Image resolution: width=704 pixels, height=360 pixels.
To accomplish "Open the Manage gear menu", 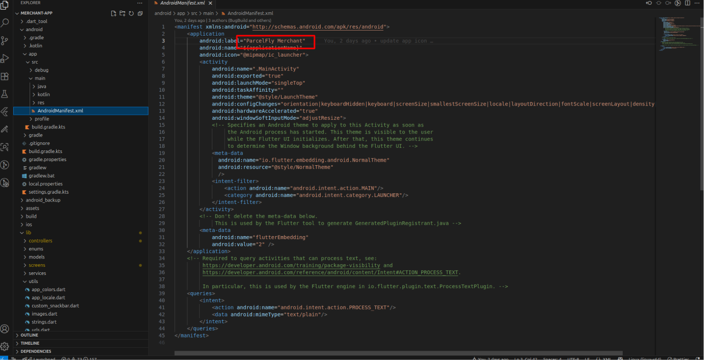I will pyautogui.click(x=5, y=346).
